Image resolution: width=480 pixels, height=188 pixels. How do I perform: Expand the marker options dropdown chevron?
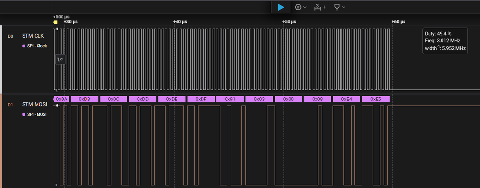point(343,7)
